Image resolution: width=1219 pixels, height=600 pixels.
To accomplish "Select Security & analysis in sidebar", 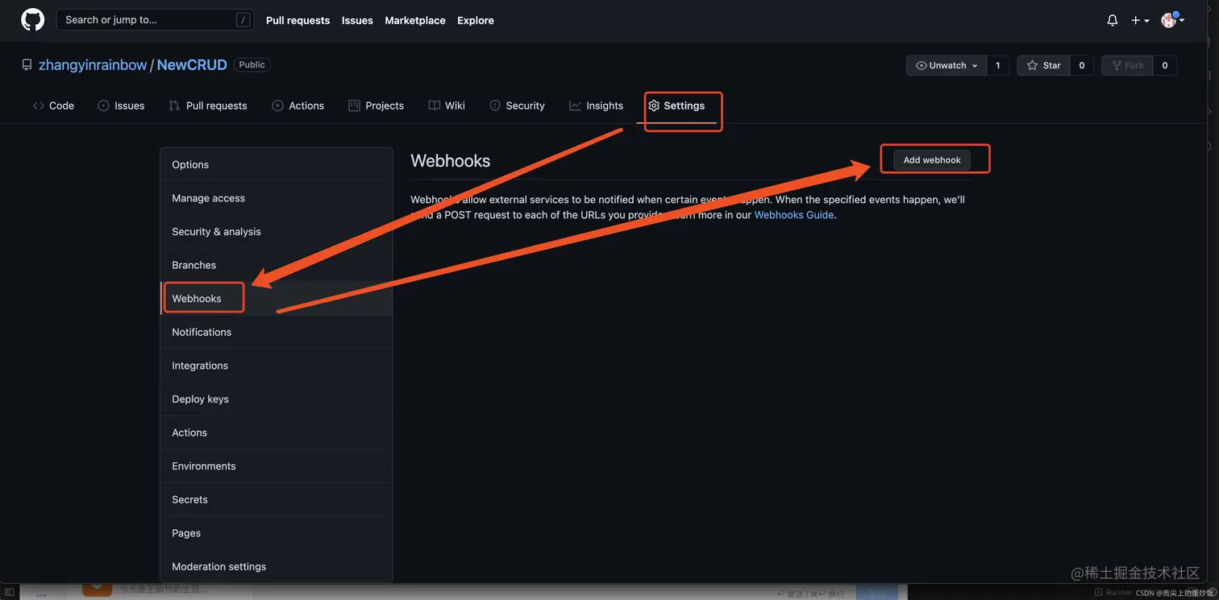I will [277, 231].
